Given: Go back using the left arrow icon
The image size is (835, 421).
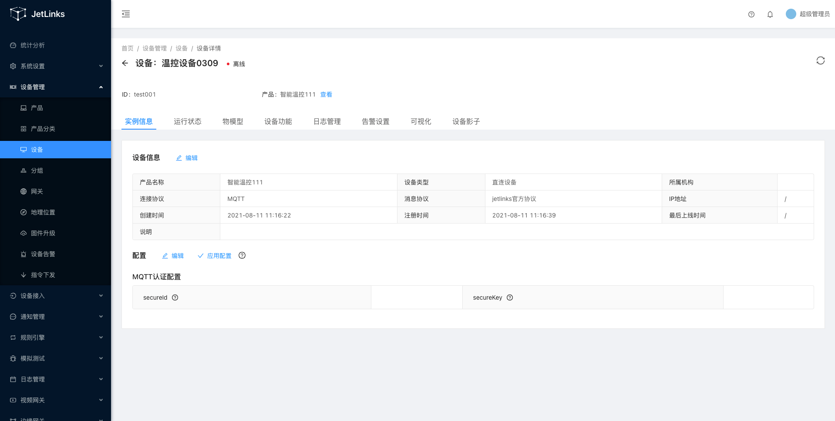Looking at the screenshot, I should [125, 63].
